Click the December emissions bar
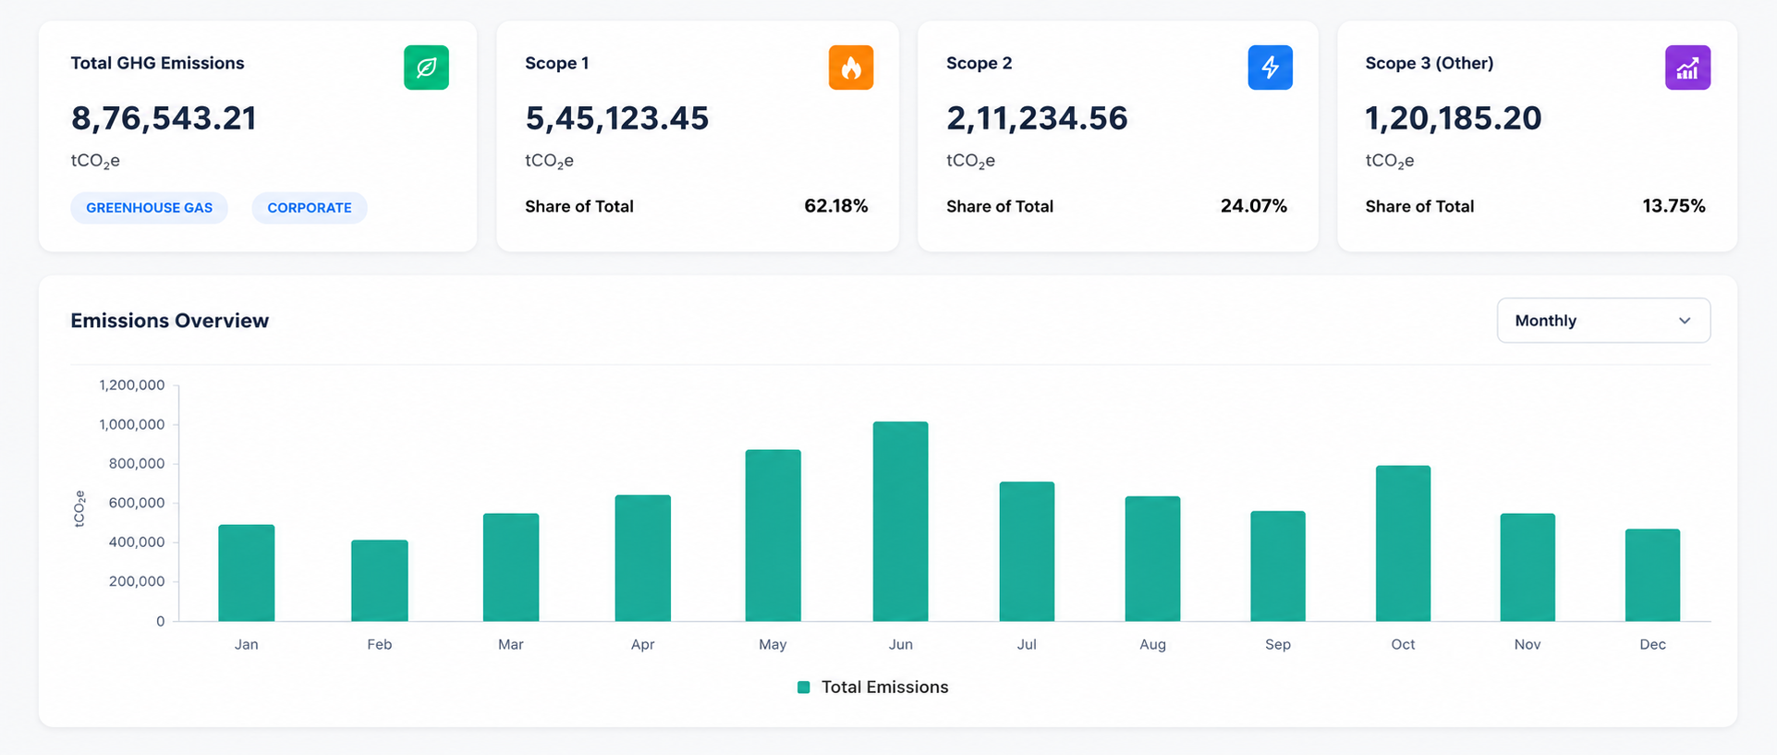Viewport: 1777px width, 755px height. (x=1652, y=575)
